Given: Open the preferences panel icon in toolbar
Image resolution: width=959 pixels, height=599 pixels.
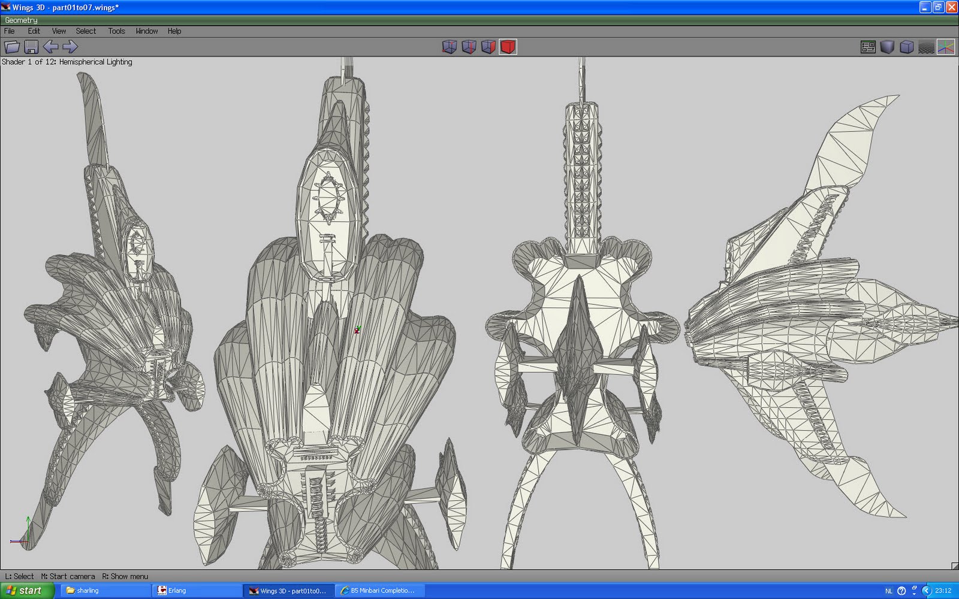Looking at the screenshot, I should click(868, 47).
